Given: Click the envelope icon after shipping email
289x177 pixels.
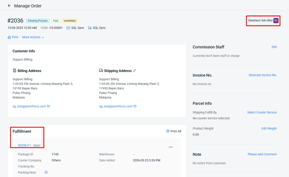Looking at the screenshot, I should [135, 106].
